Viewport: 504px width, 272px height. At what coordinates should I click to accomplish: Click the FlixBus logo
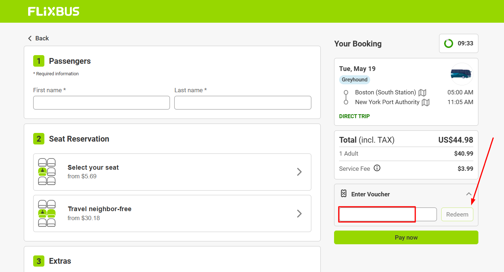tap(54, 12)
